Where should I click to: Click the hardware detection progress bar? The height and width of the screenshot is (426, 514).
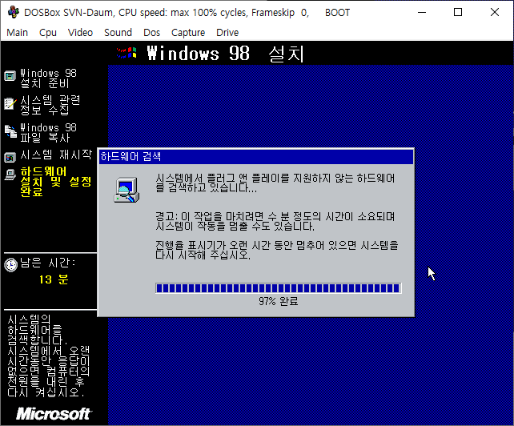pyautogui.click(x=279, y=288)
